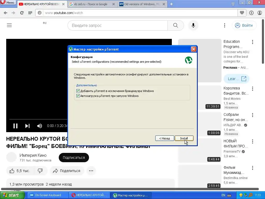Viewport: 265px width, 199px height.
Task: Open the YouTube hamburger guide menu
Action: pos(9,25)
